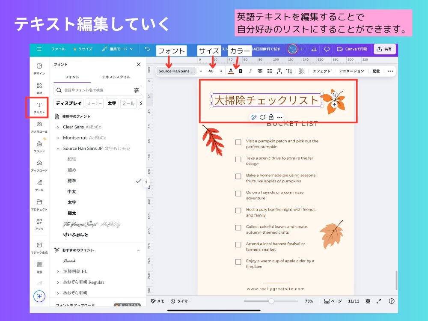
Task: Lock the selected heading text element
Action: coord(271,117)
